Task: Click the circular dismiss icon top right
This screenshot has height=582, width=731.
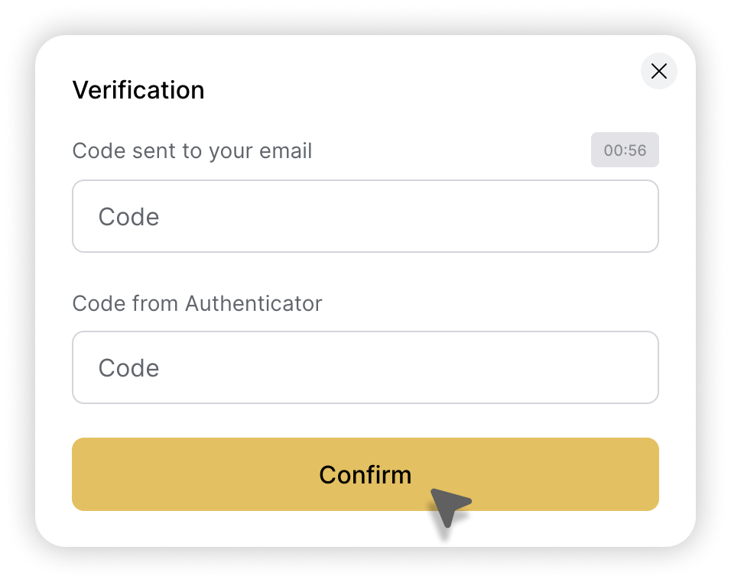Action: click(658, 71)
